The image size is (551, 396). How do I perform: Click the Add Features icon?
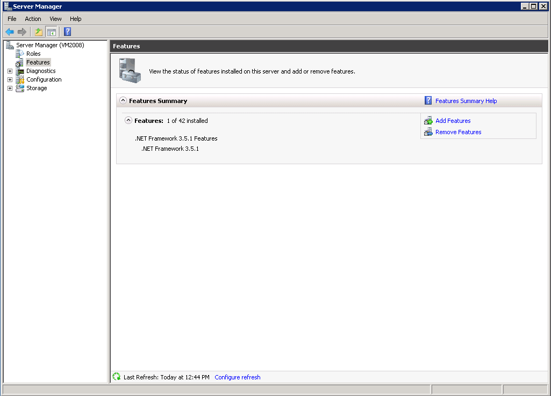point(428,121)
